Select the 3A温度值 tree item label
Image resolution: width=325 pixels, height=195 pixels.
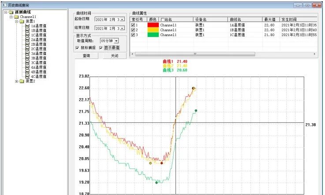pos(38,53)
